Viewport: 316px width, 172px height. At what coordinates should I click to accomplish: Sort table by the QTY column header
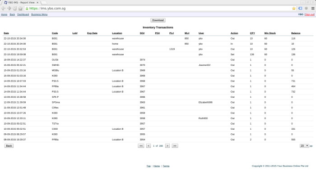(252, 33)
